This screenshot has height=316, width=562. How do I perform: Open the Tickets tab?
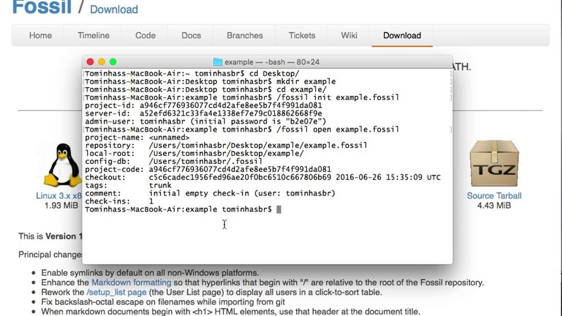pos(301,35)
